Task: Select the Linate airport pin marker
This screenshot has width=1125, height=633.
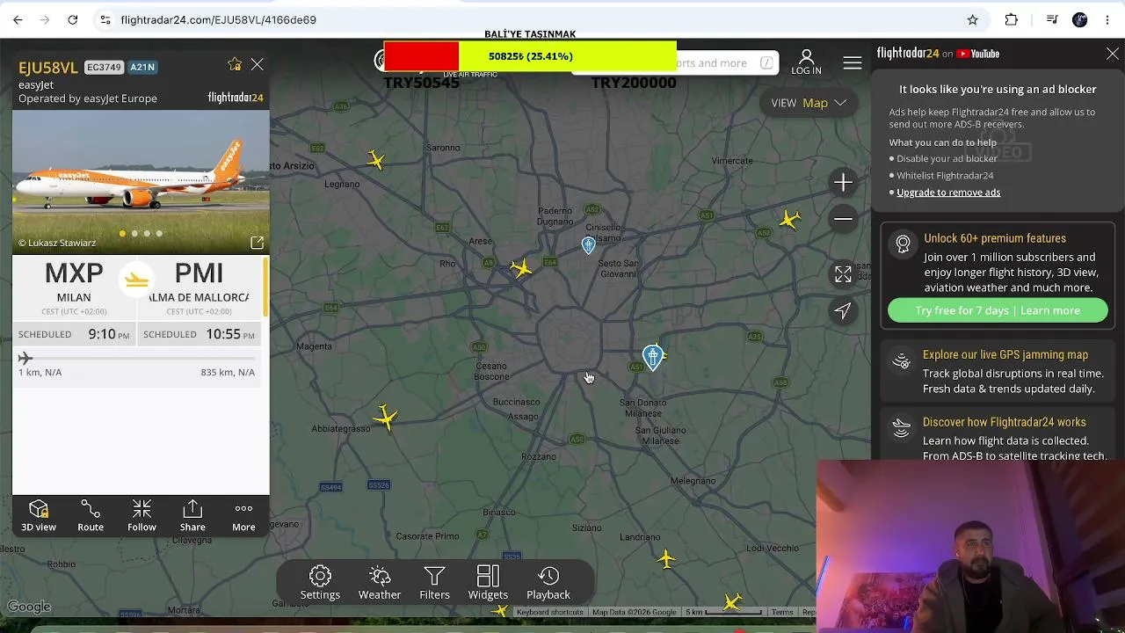Action: point(652,356)
